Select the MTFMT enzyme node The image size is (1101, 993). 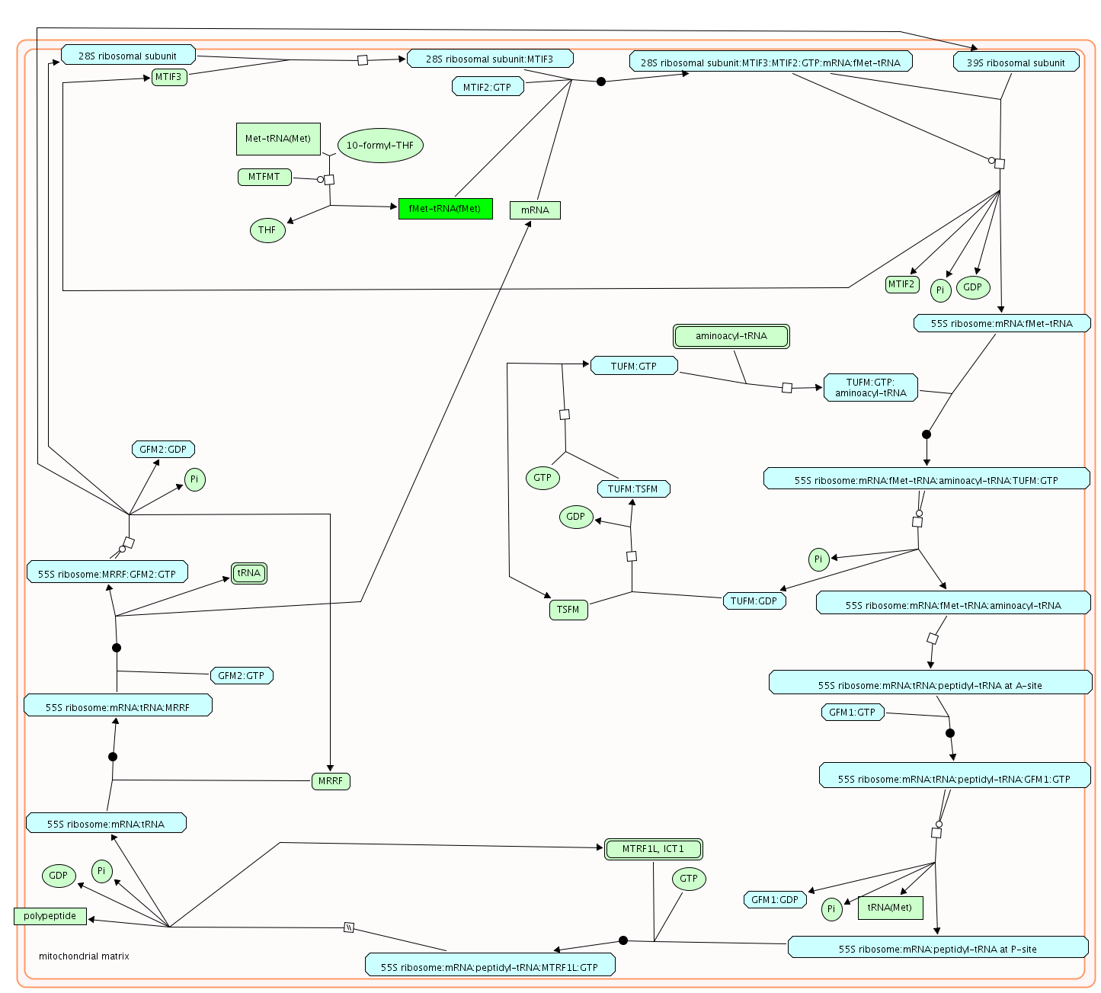click(x=264, y=178)
